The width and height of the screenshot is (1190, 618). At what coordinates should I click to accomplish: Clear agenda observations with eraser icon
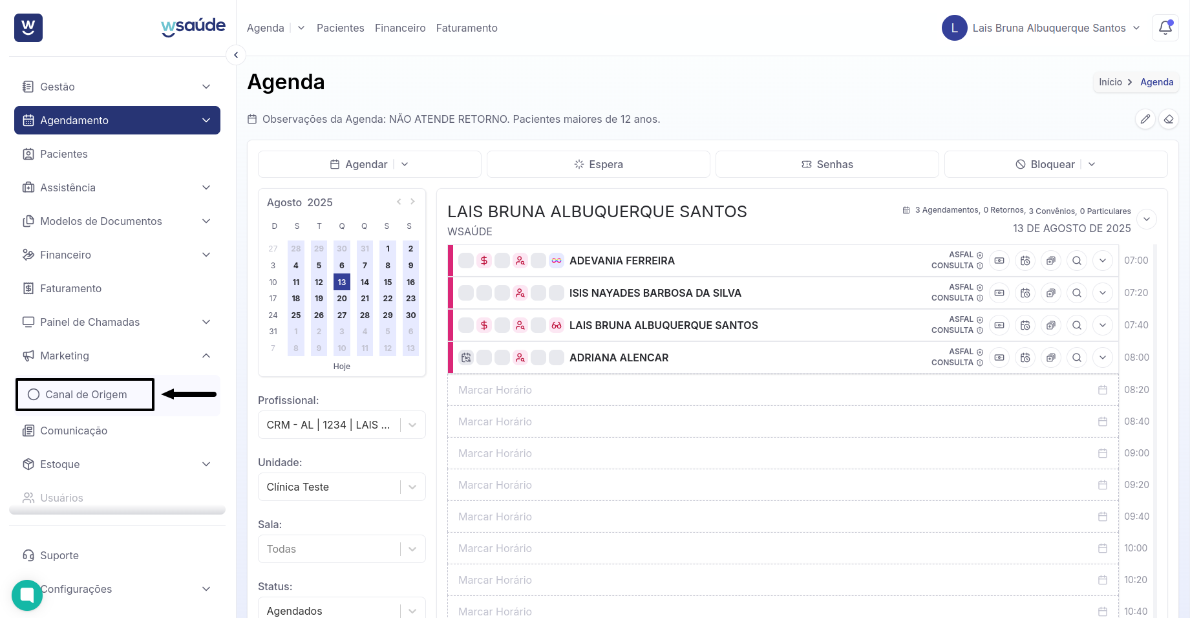coord(1169,119)
